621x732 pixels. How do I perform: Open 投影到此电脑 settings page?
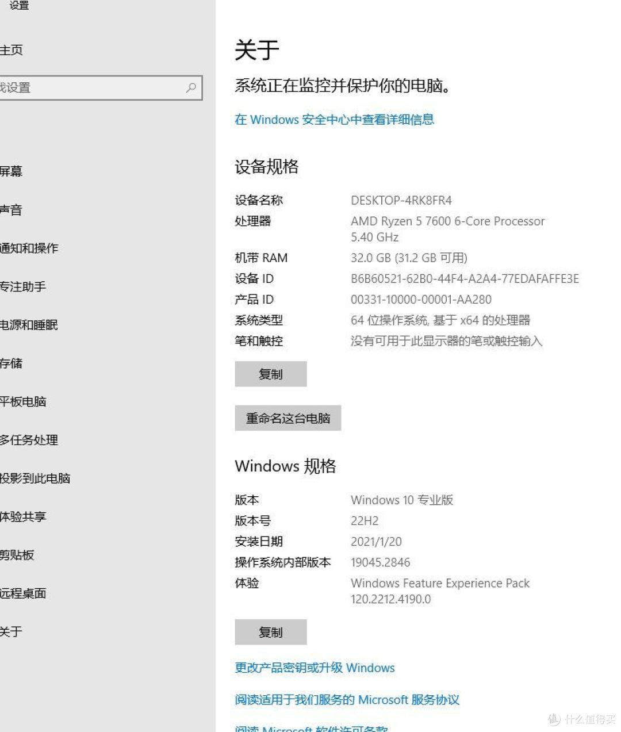tap(35, 478)
